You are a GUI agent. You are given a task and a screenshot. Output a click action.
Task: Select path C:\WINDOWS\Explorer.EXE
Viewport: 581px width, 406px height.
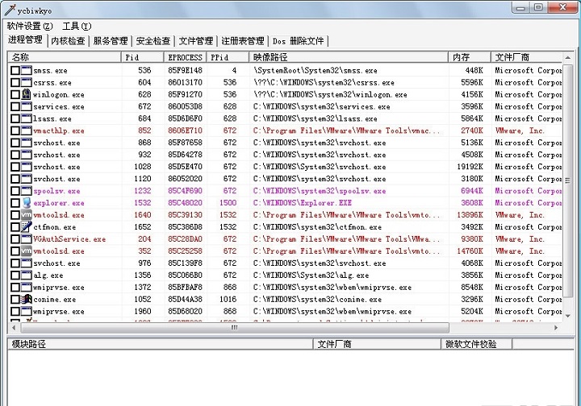303,203
